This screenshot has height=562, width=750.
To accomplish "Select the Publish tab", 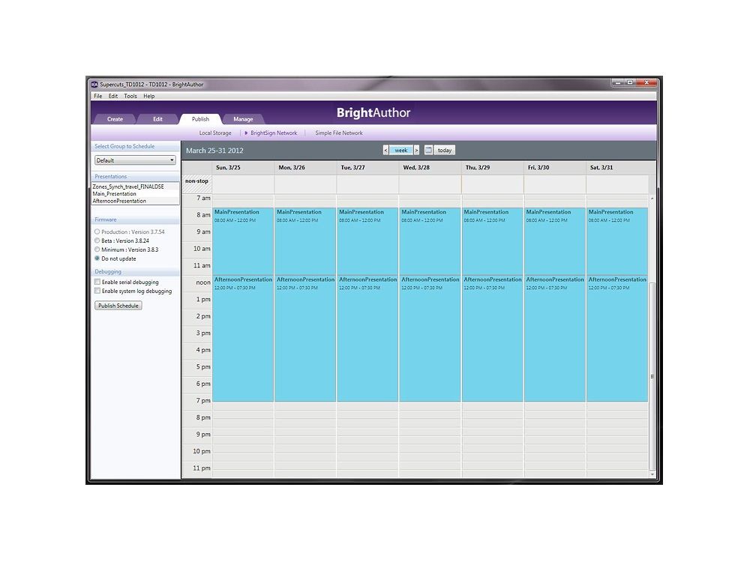I will 200,119.
